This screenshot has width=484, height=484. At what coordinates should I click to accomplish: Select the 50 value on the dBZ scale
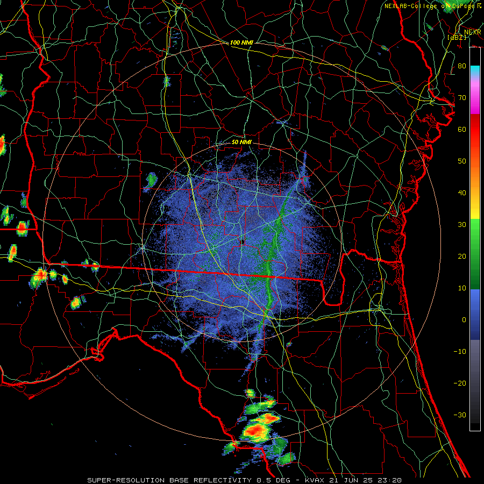462,161
